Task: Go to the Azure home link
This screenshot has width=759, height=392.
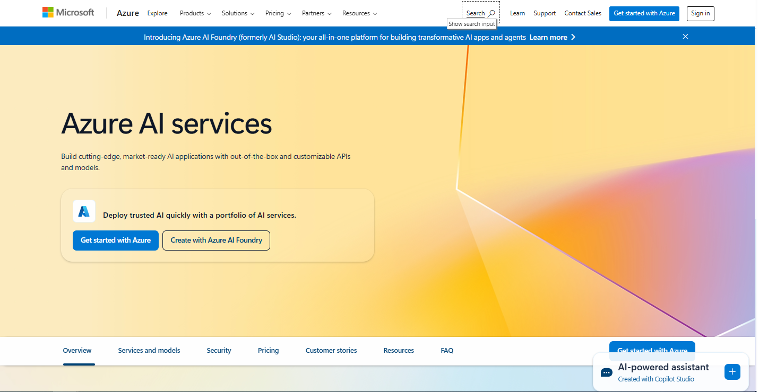Action: coord(128,13)
